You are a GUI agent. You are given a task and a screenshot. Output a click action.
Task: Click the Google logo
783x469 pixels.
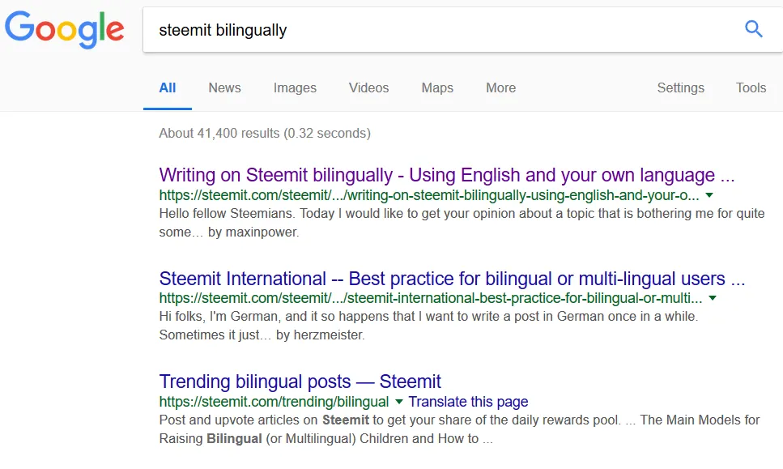[x=65, y=30]
